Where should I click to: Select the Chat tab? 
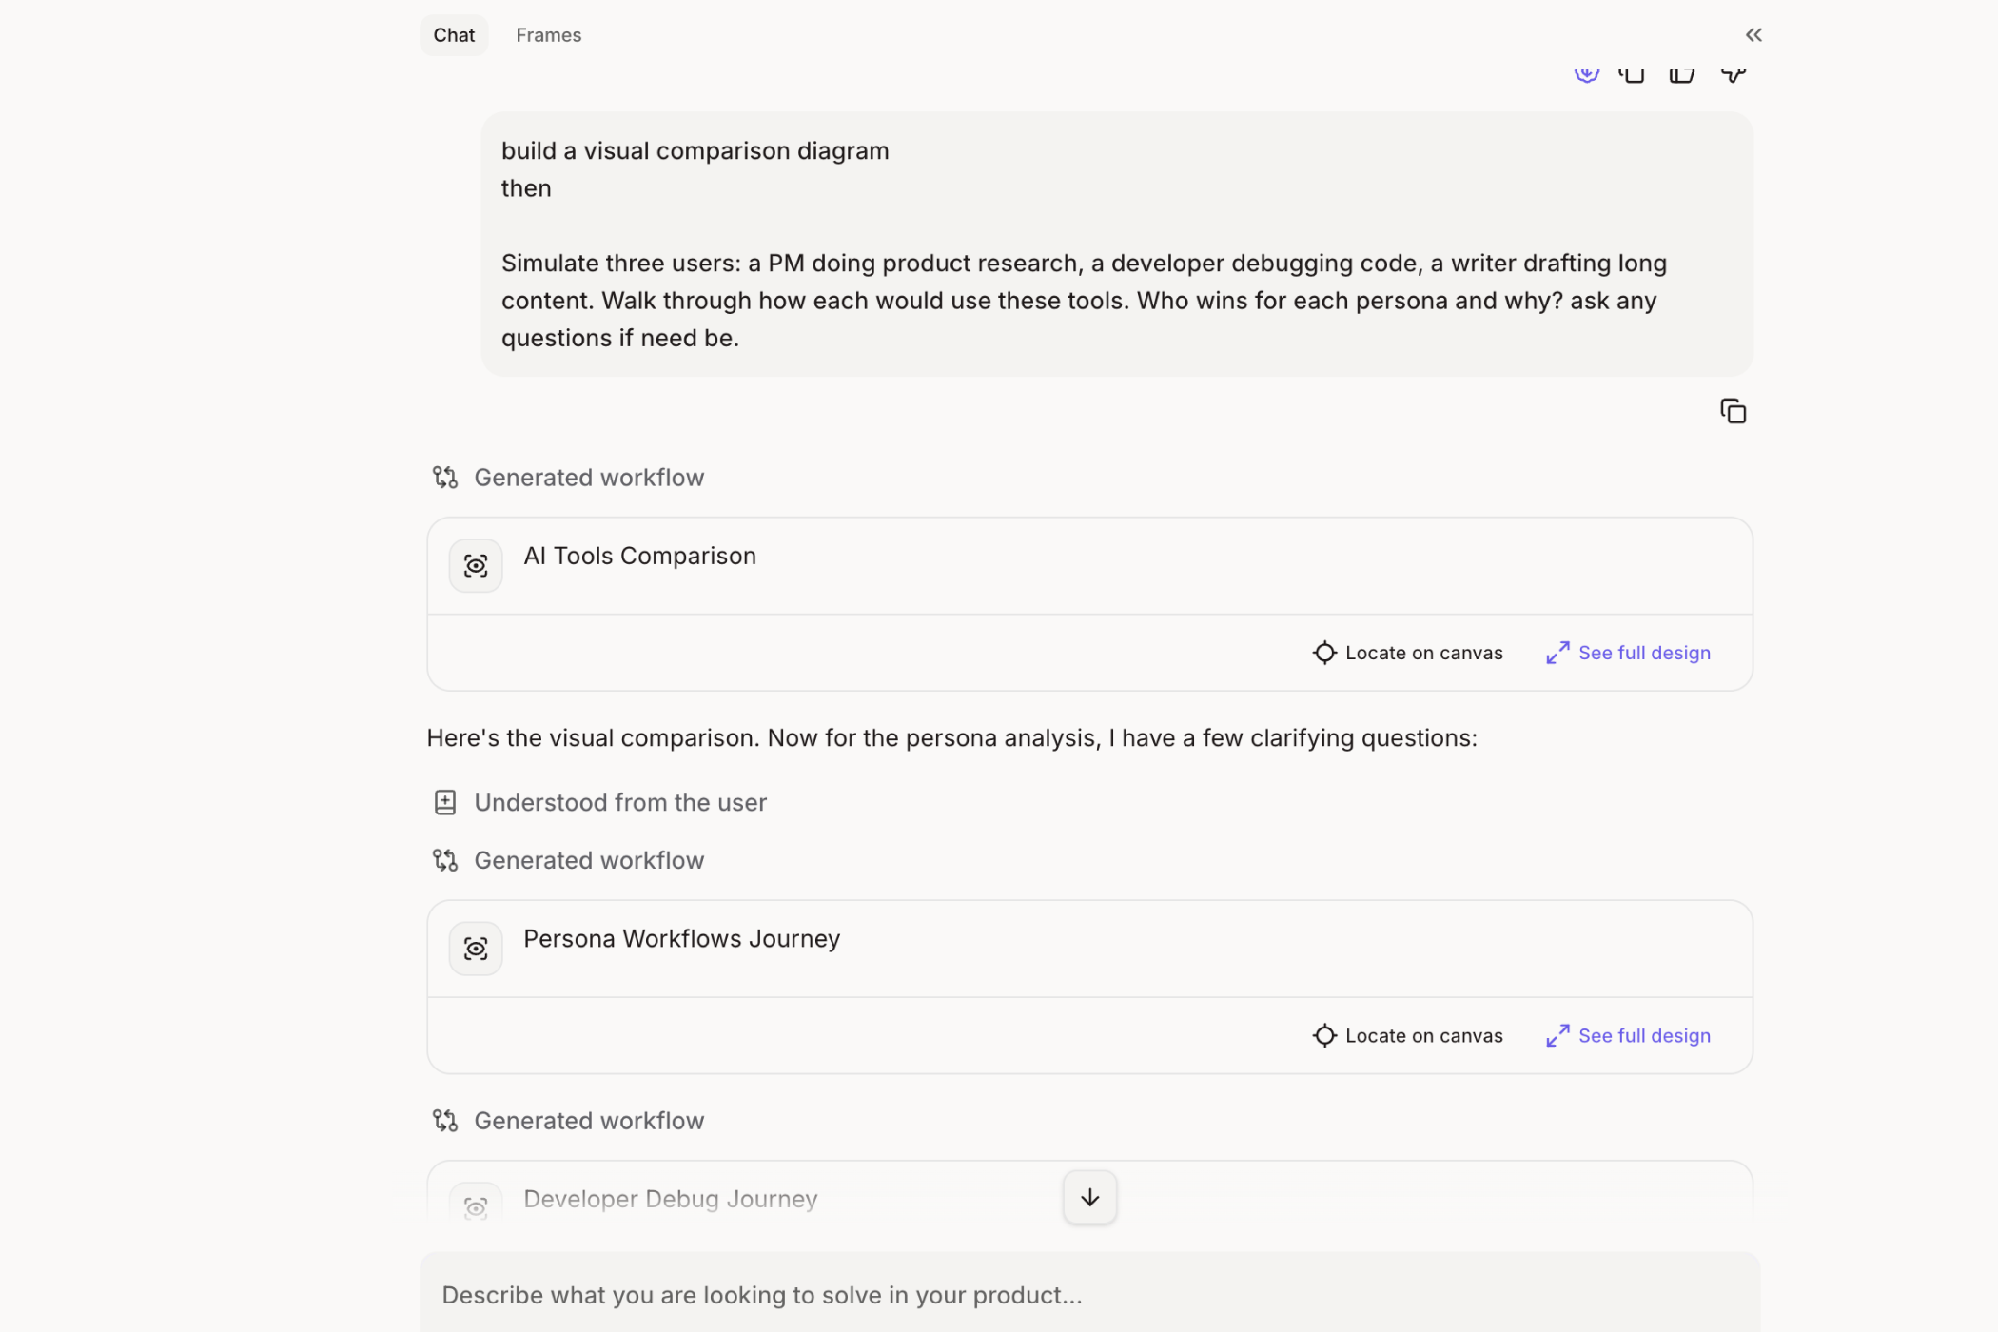tap(454, 35)
